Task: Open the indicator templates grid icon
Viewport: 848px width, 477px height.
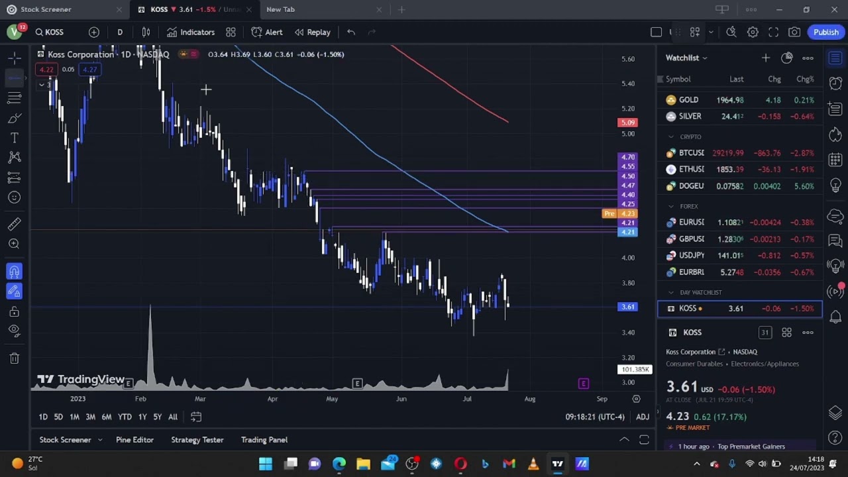Action: (x=231, y=32)
